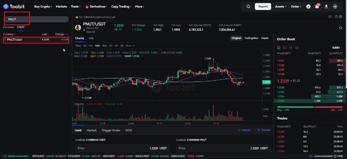
Task: Switch chart to Depth view
Action: click(265, 38)
